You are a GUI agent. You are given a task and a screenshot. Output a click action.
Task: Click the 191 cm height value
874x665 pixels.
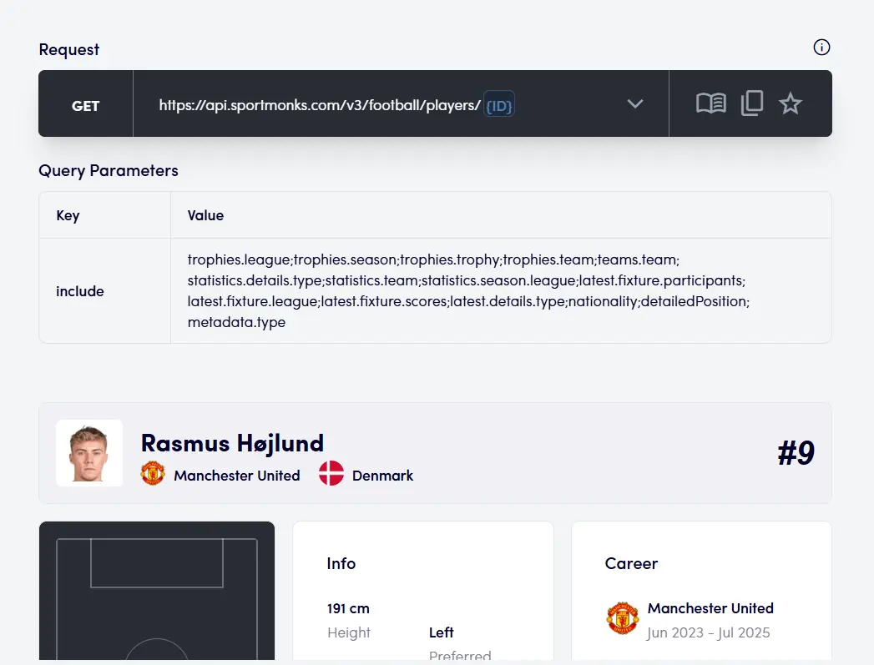point(348,609)
